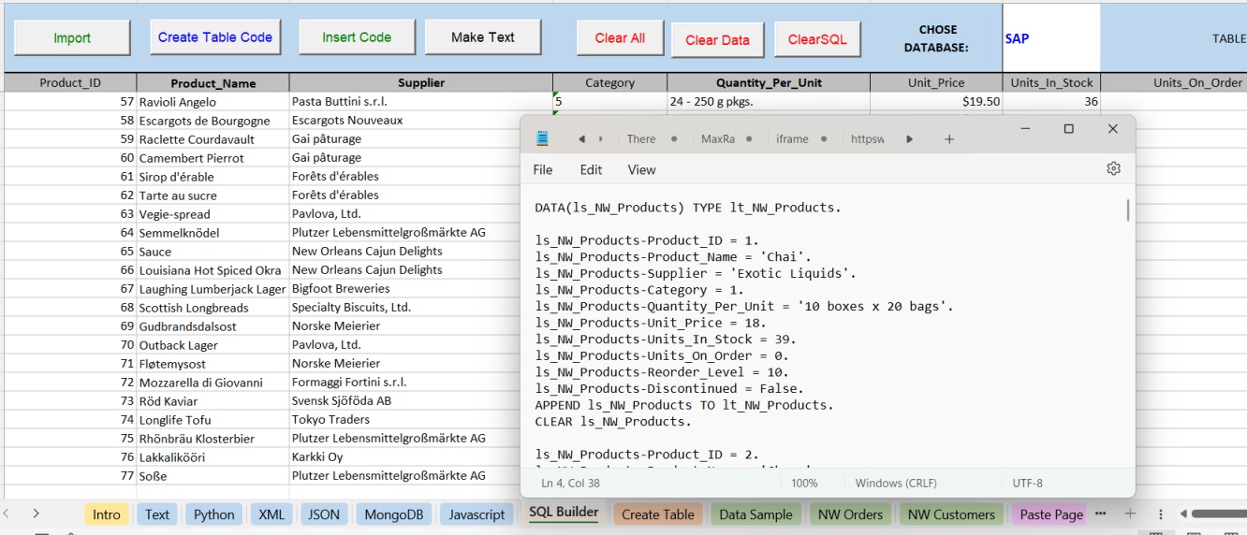Click the Clear Data button
This screenshot has height=535, width=1247.
(x=717, y=40)
